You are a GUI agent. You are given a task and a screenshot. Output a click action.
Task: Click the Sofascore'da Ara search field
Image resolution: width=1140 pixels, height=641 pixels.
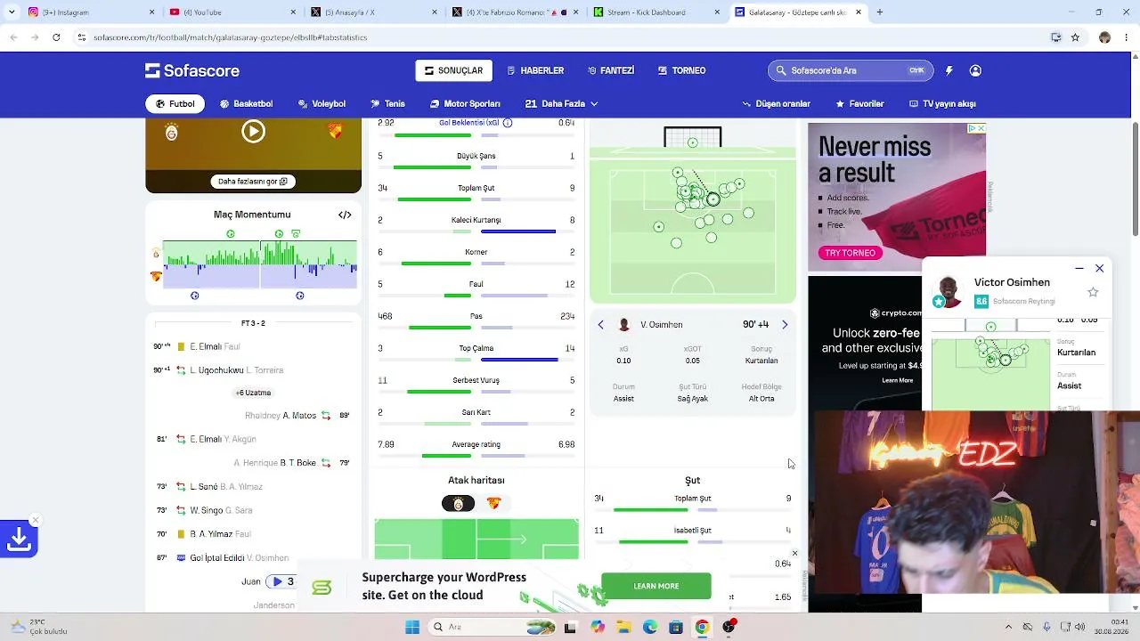click(851, 70)
